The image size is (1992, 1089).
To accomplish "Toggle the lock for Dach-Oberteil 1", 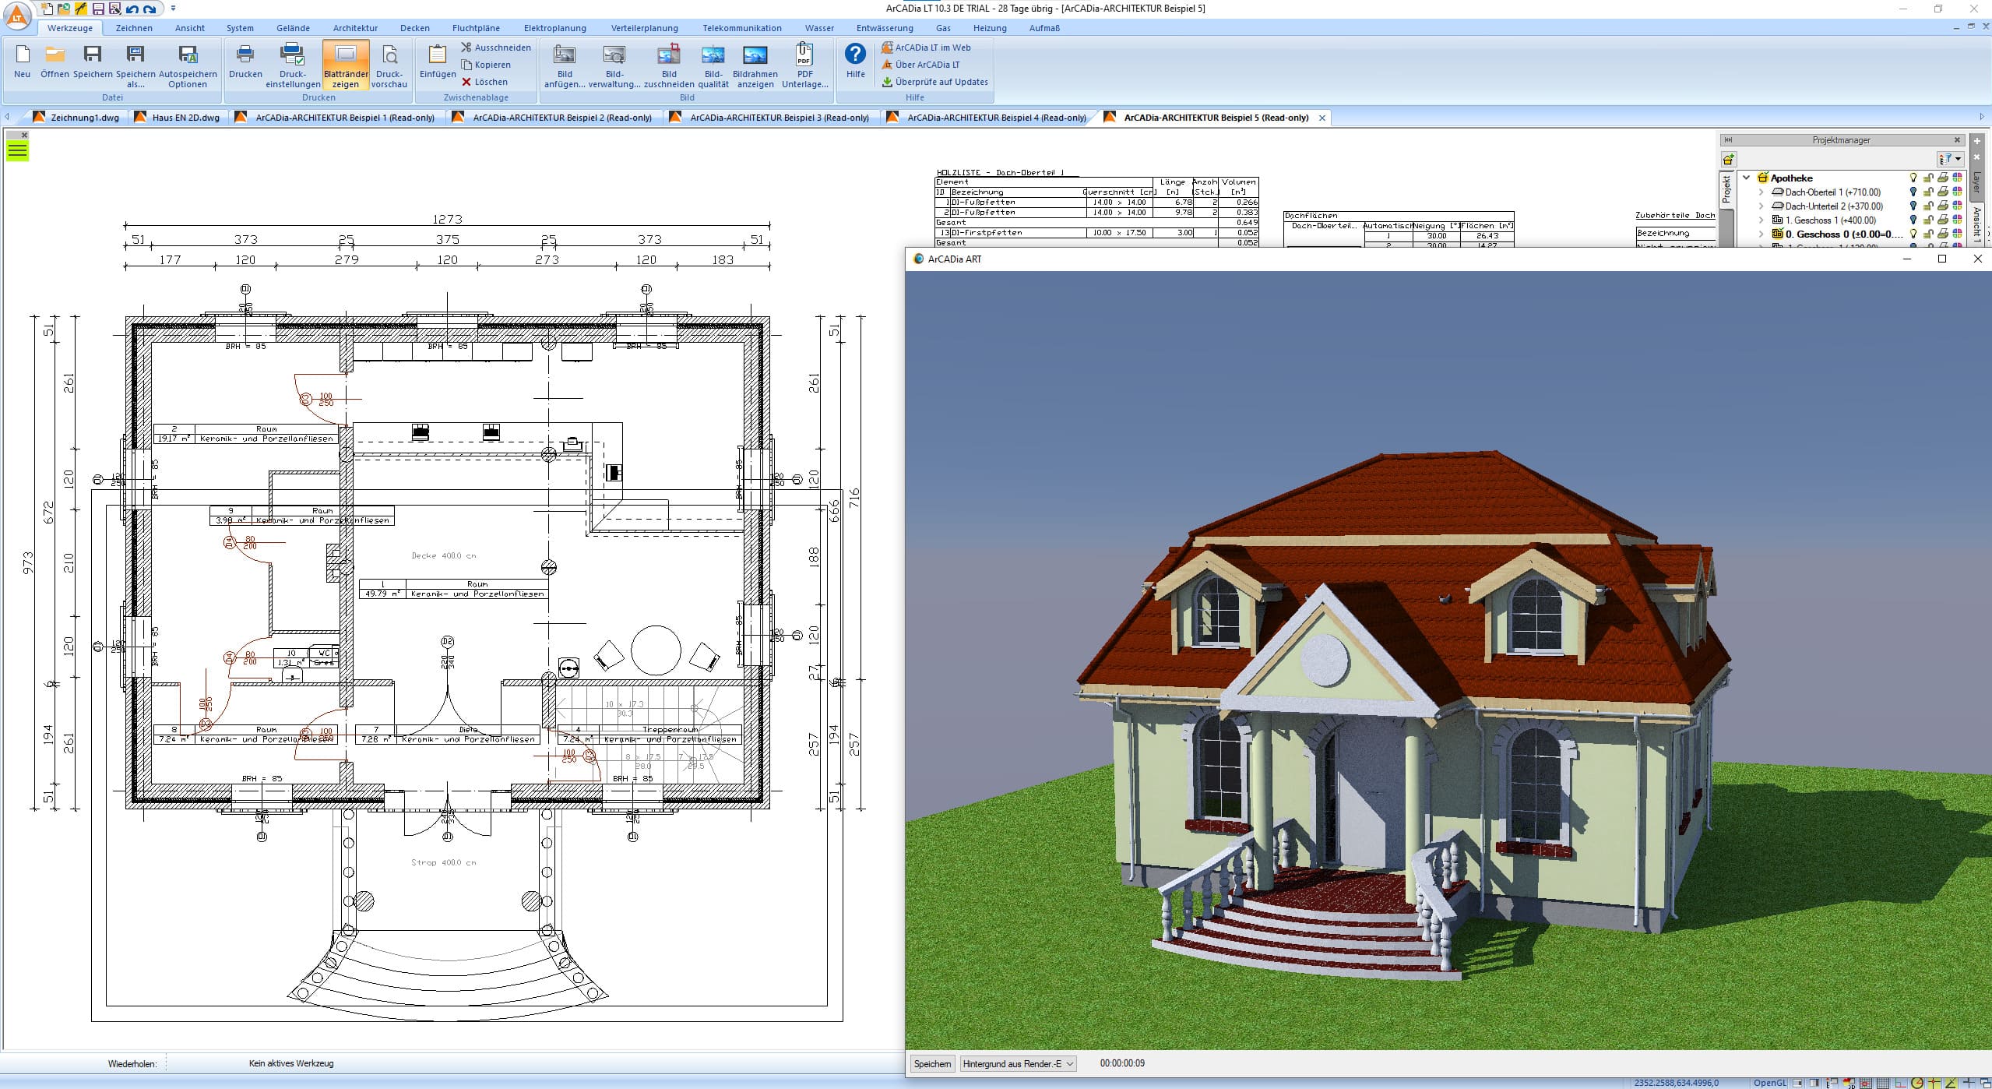I will [x=1928, y=192].
